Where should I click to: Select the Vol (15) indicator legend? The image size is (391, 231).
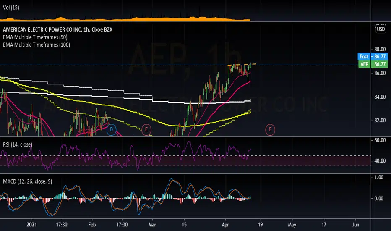pos(11,8)
